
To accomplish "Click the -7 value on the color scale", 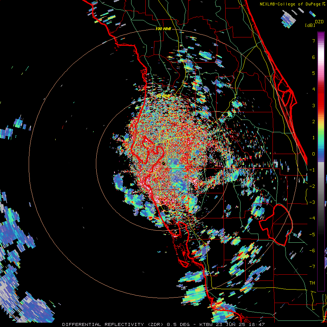I will pyautogui.click(x=312, y=267).
